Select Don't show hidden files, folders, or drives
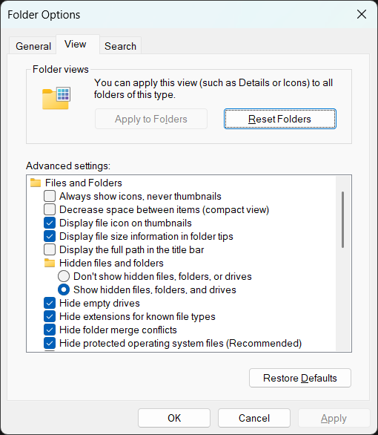378x435 pixels. click(x=64, y=276)
